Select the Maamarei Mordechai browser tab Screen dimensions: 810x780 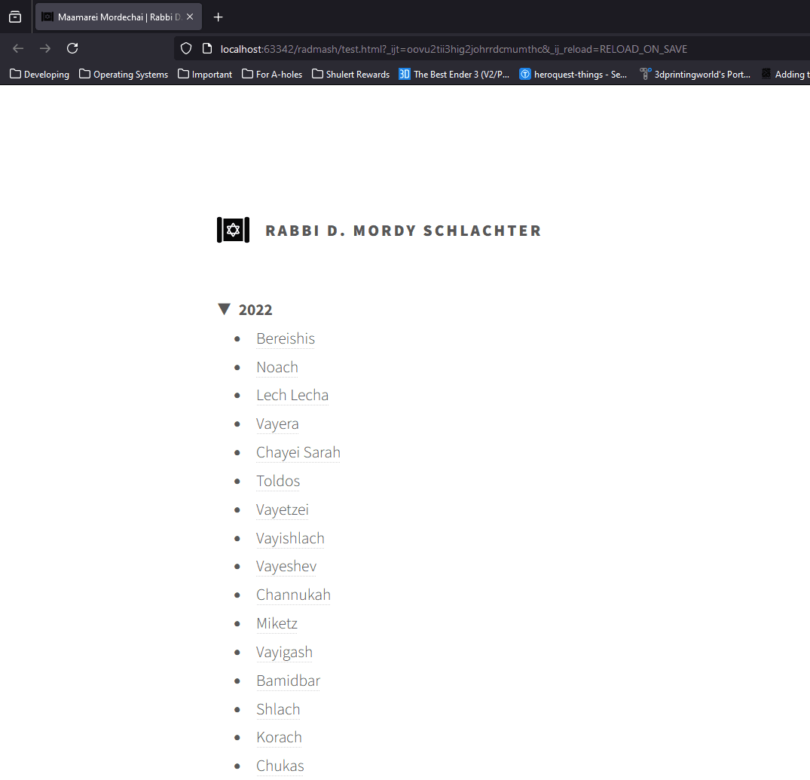119,17
